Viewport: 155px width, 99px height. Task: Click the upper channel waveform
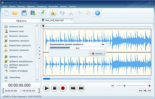click(x=97, y=41)
